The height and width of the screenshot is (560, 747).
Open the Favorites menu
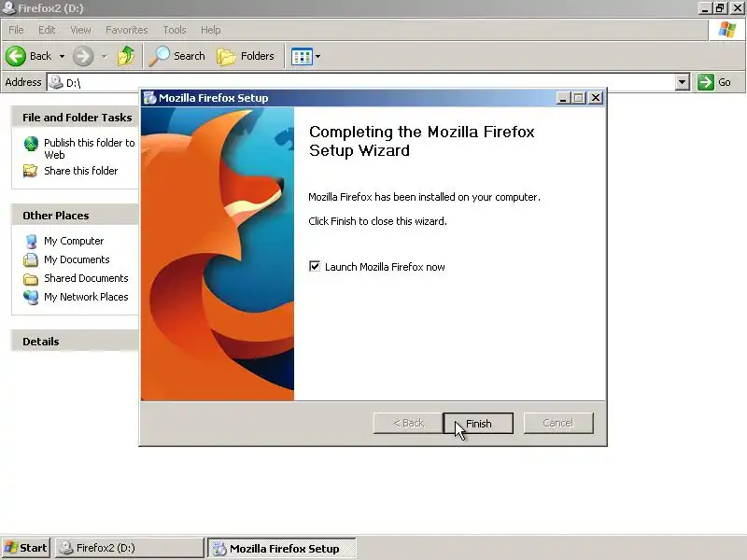click(127, 30)
